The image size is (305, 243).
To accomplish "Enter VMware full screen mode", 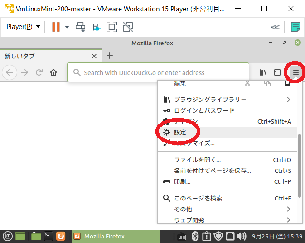I will 111,27.
